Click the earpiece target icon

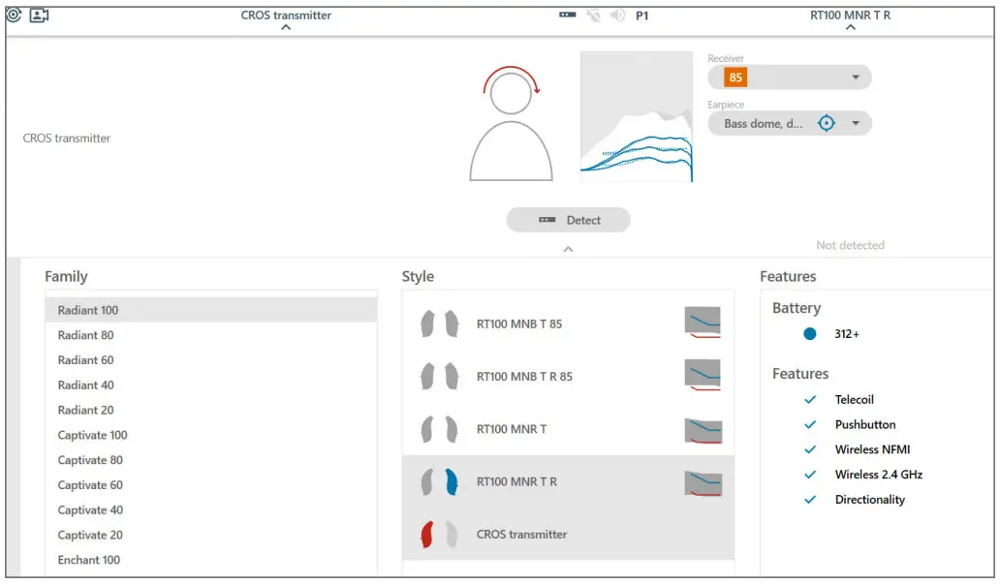coord(826,123)
